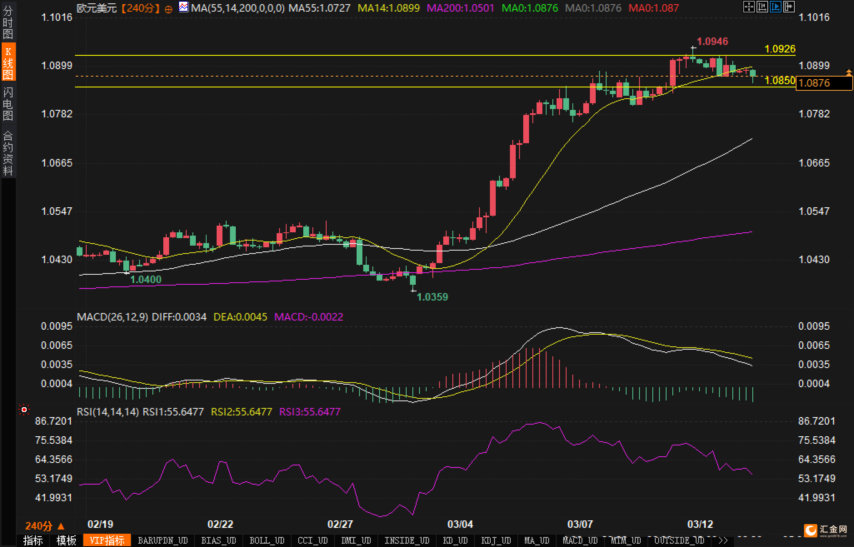This screenshot has width=854, height=547.
Task: Apply the BOLL_UD indicator
Action: [267, 540]
